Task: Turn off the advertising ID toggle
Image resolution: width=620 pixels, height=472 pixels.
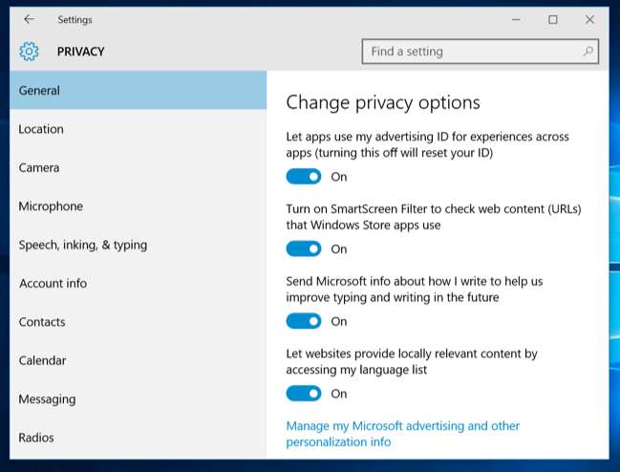Action: coord(304,177)
